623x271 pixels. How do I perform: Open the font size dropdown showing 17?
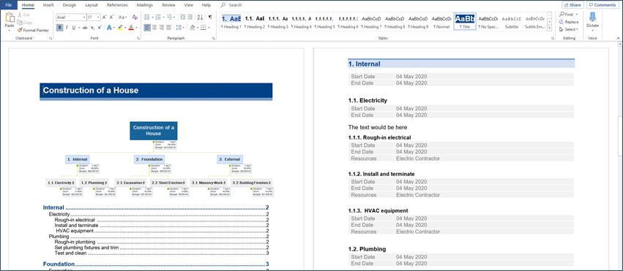tap(98, 18)
